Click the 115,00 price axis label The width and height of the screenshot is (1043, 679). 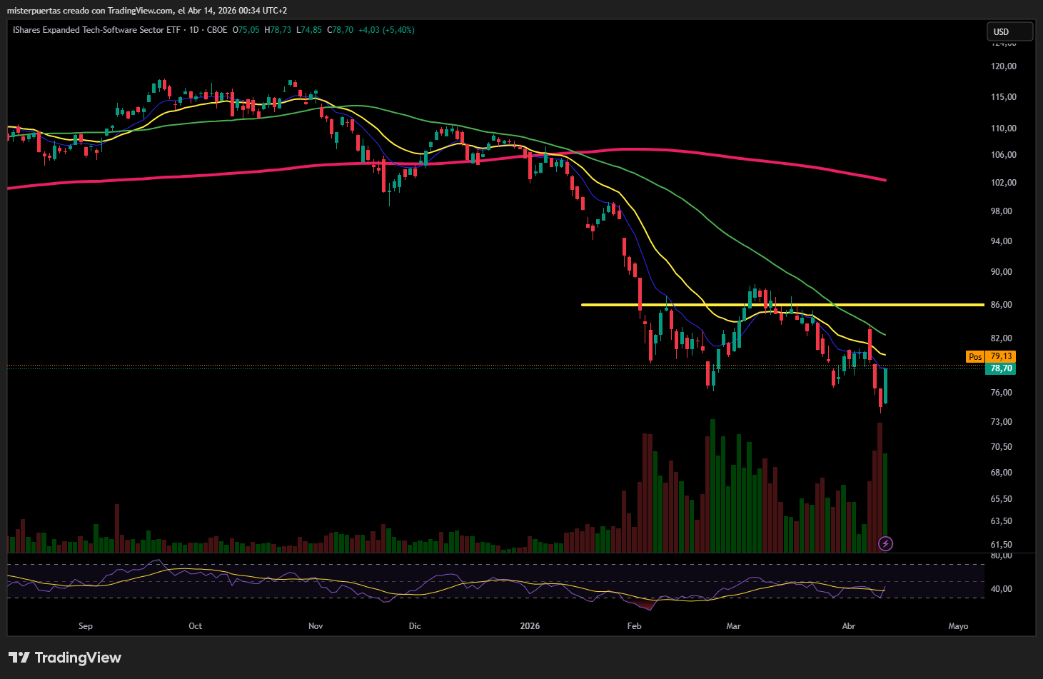point(1004,97)
